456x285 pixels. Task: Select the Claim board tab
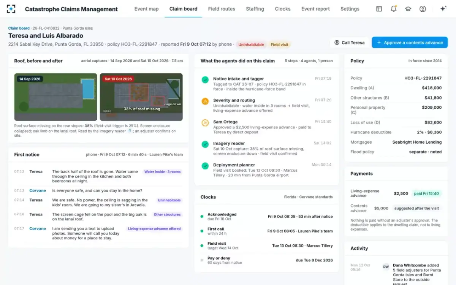click(183, 9)
